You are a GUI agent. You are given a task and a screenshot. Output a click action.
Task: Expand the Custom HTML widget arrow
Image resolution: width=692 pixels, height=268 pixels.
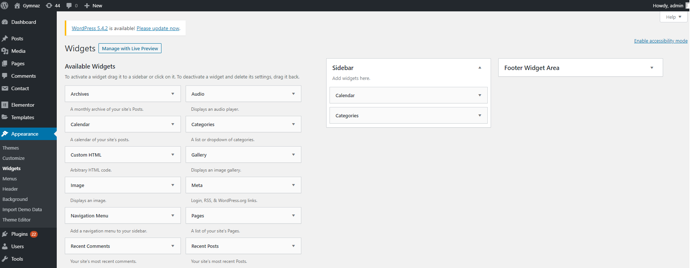tap(173, 155)
